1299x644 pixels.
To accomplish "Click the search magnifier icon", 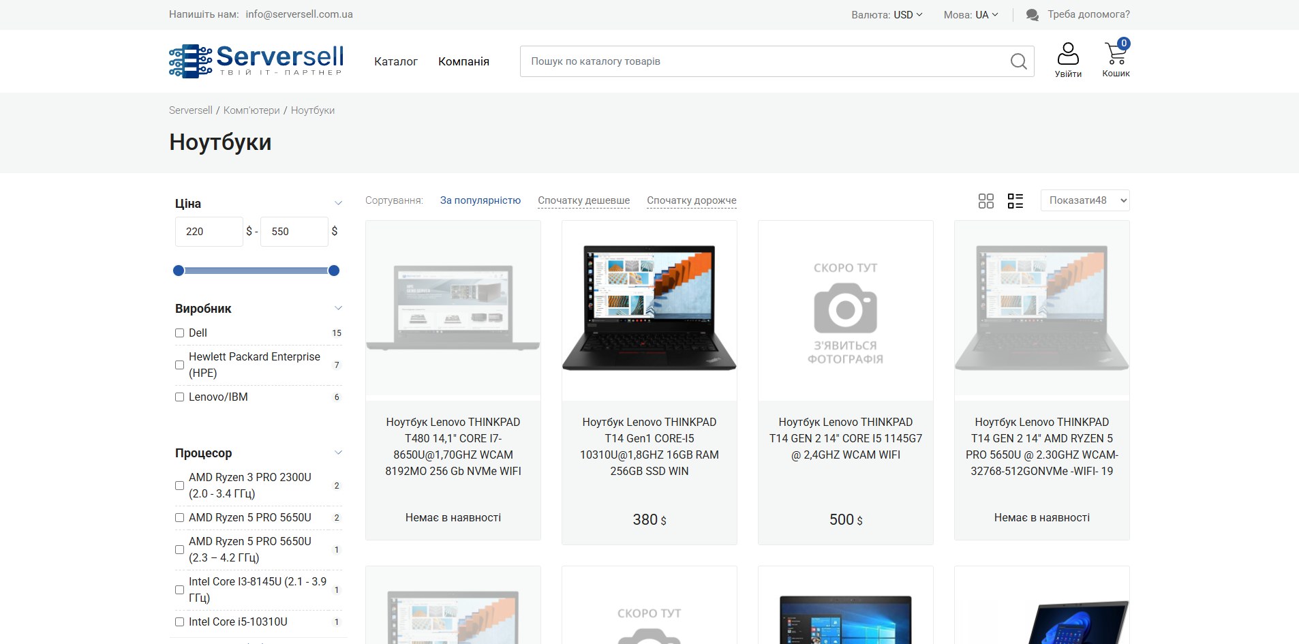I will click(x=1018, y=61).
